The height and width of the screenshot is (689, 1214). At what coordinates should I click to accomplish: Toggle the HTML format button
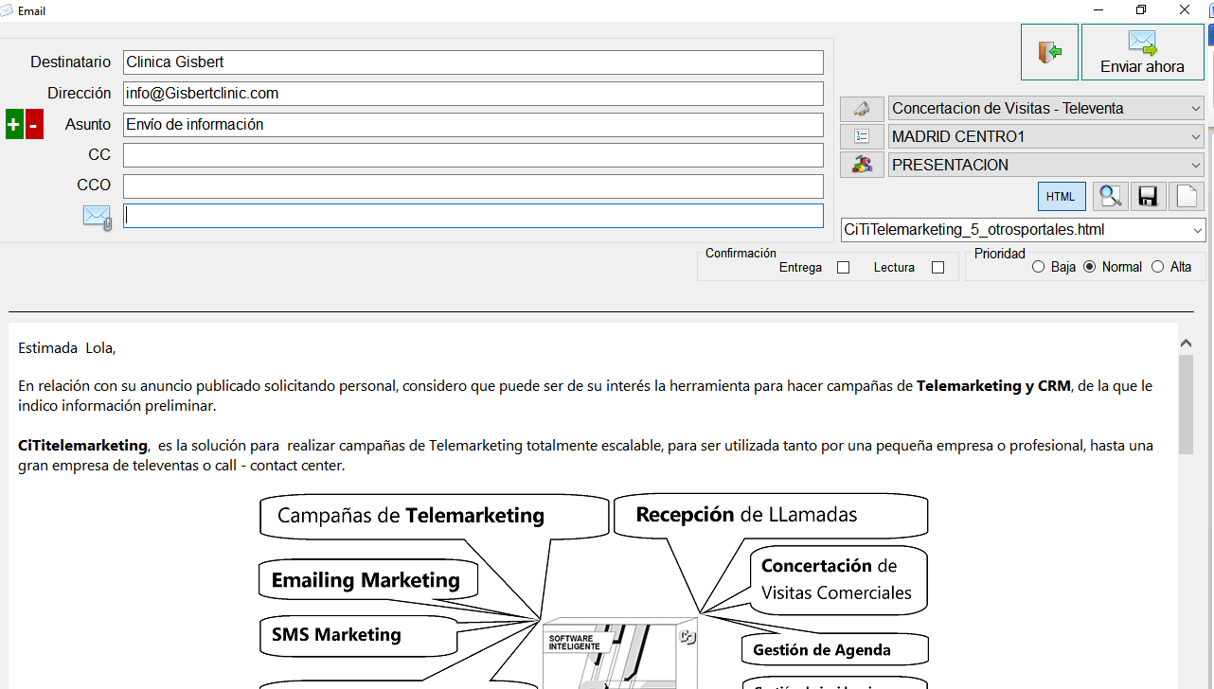1062,196
